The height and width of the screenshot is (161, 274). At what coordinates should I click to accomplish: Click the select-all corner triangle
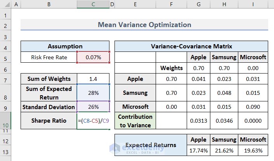point(5,4)
